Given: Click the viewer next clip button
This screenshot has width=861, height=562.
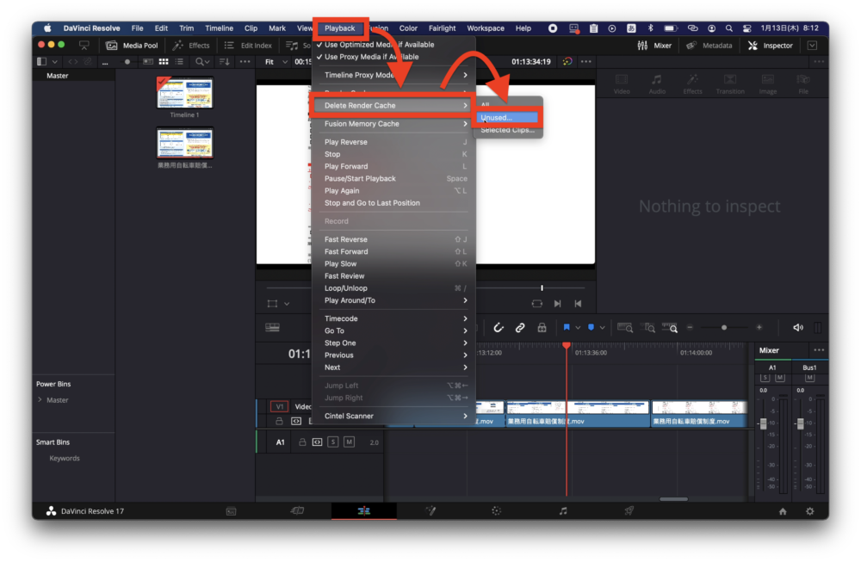Looking at the screenshot, I should pos(557,304).
